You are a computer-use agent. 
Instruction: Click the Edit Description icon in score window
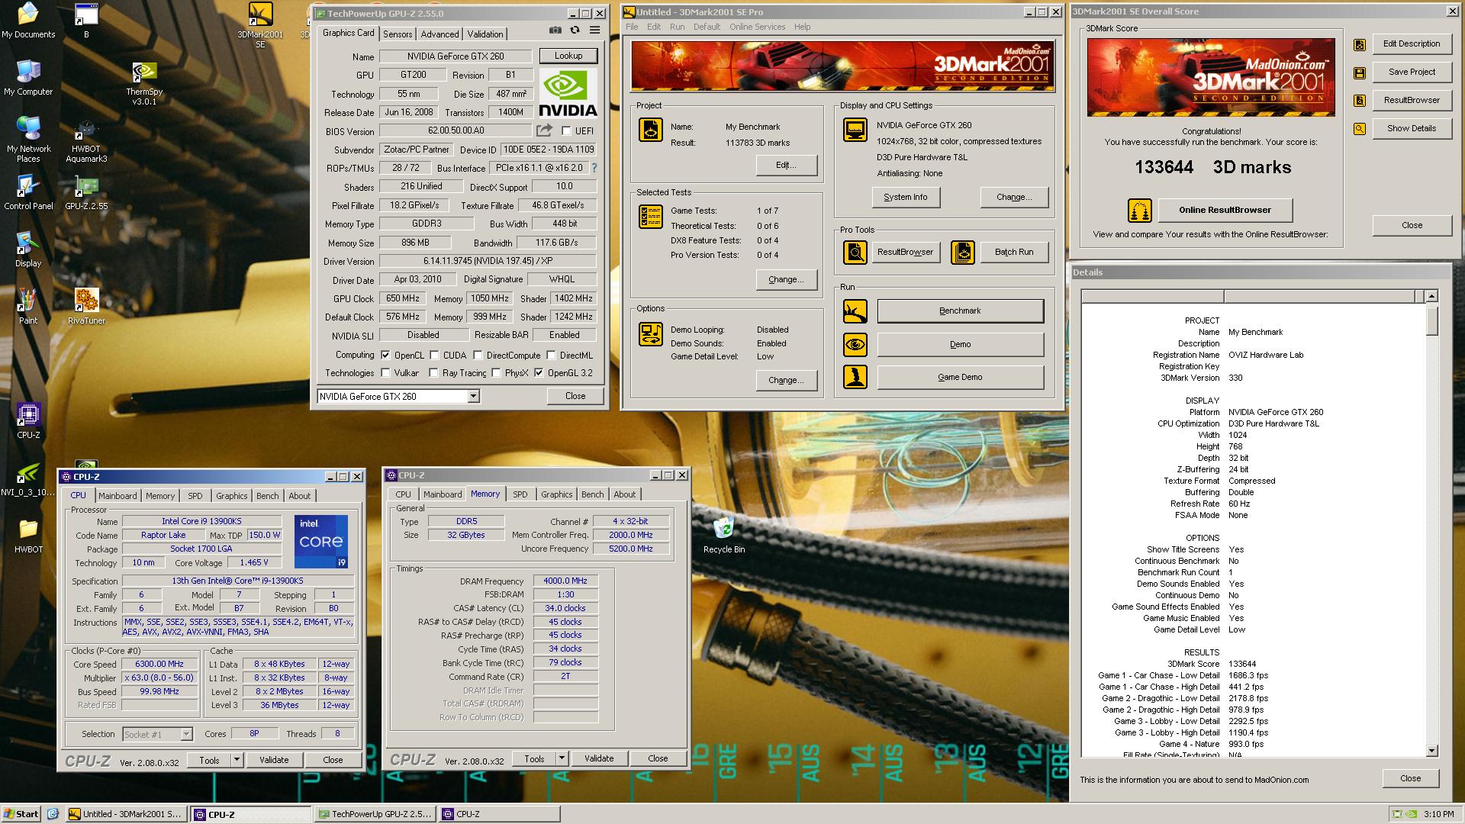click(1360, 45)
